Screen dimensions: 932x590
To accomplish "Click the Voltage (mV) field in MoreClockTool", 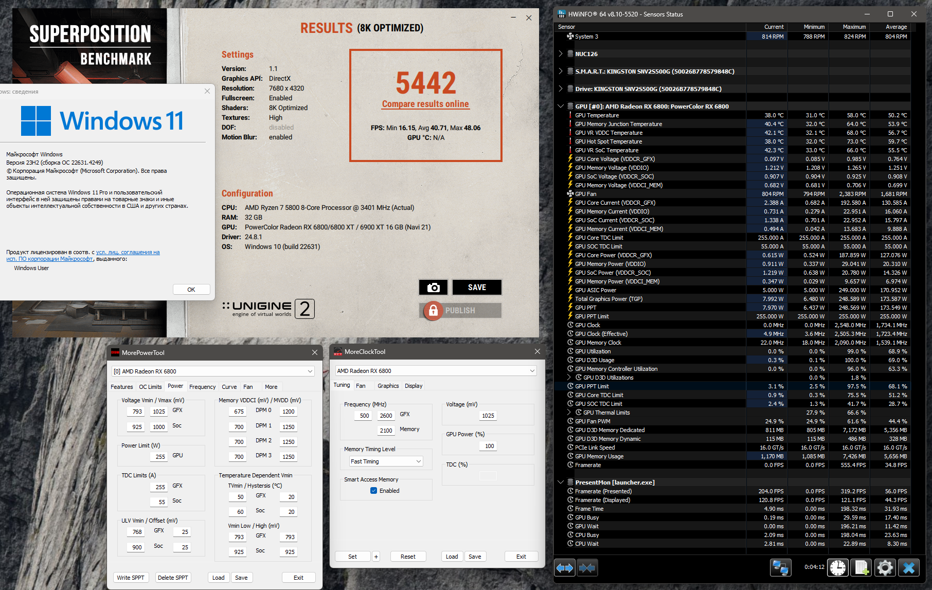I will coord(488,416).
